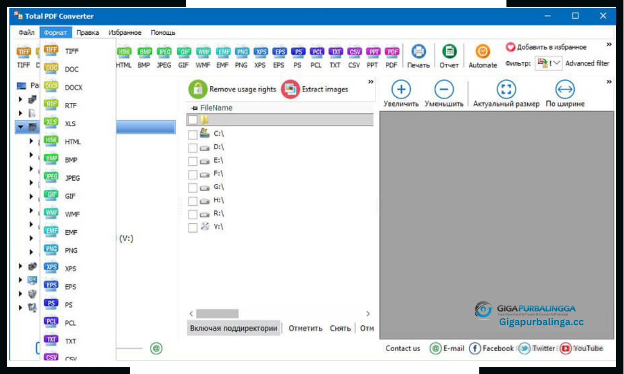This screenshot has height=374, width=624.
Task: Click Remove usage rights button
Action: 232,89
